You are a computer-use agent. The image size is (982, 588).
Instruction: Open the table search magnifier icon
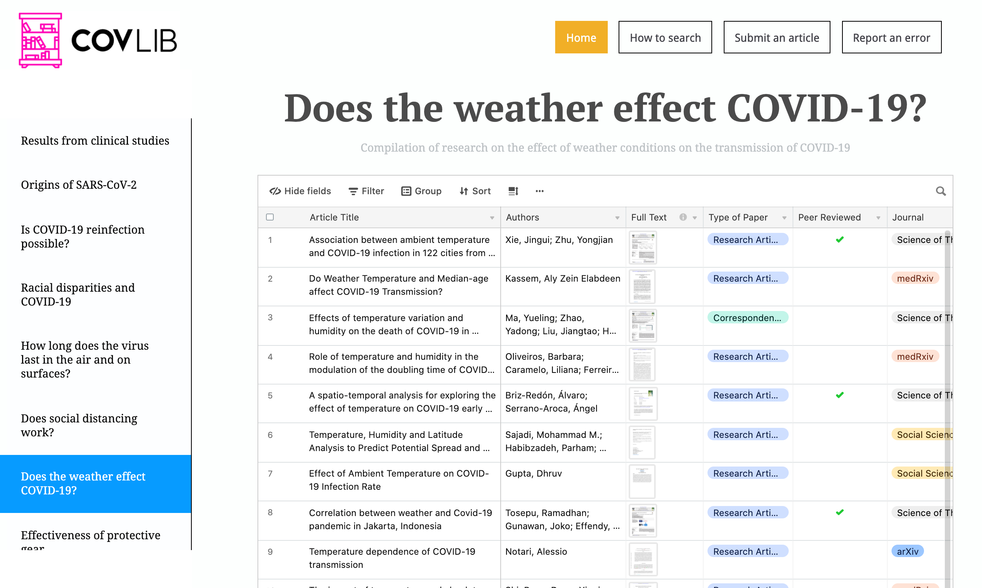click(x=940, y=191)
